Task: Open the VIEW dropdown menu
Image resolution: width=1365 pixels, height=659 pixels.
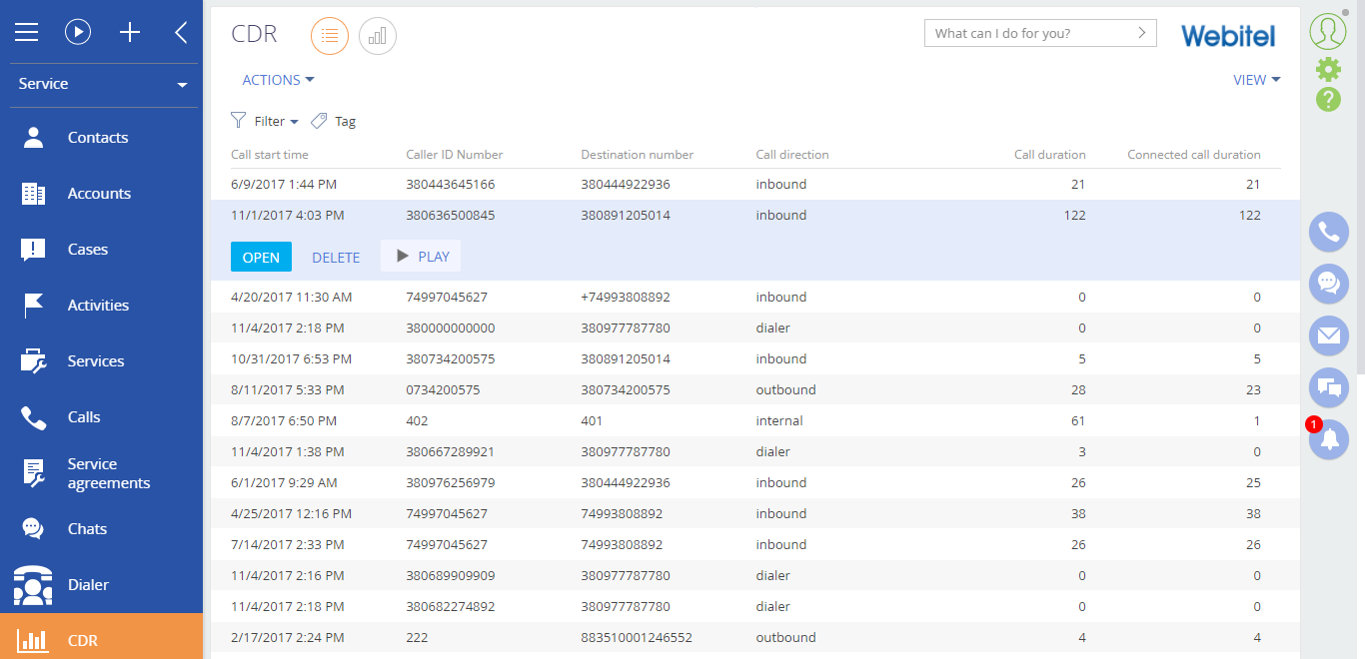Action: click(1256, 80)
